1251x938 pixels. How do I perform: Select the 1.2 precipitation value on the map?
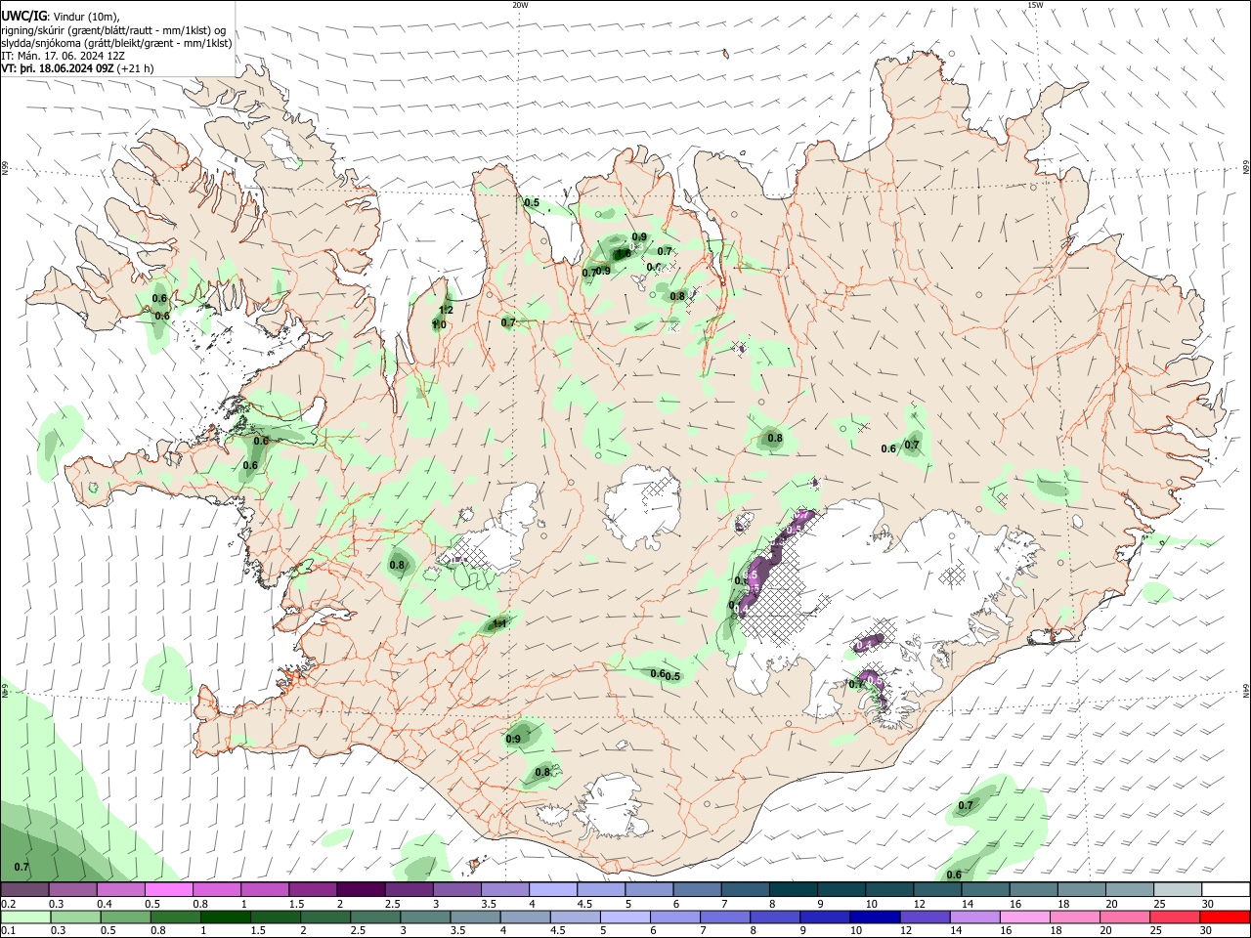(x=446, y=310)
